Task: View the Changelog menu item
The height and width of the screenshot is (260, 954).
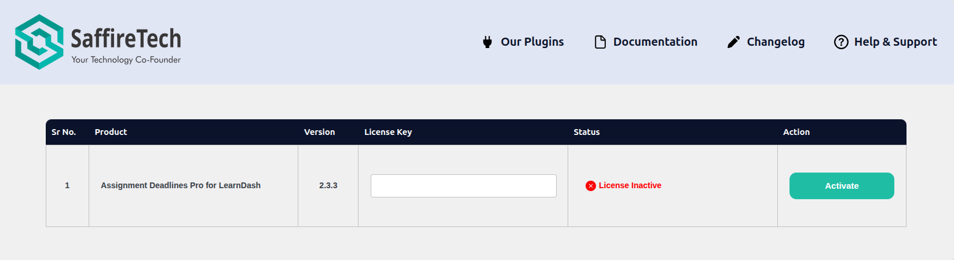Action: click(775, 42)
